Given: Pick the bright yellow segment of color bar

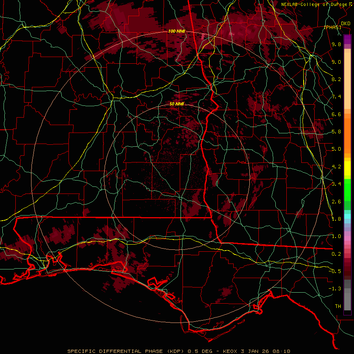Looking at the screenshot, I should (347, 168).
